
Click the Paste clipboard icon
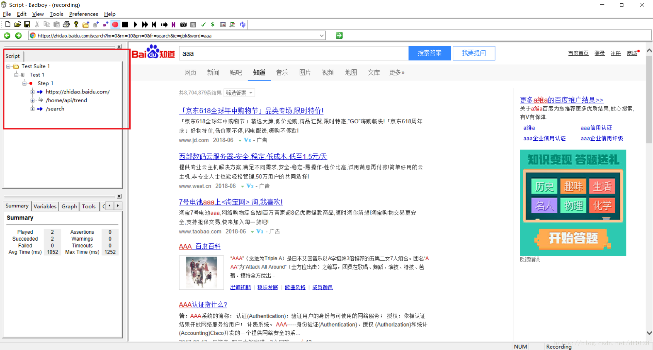click(x=57, y=24)
